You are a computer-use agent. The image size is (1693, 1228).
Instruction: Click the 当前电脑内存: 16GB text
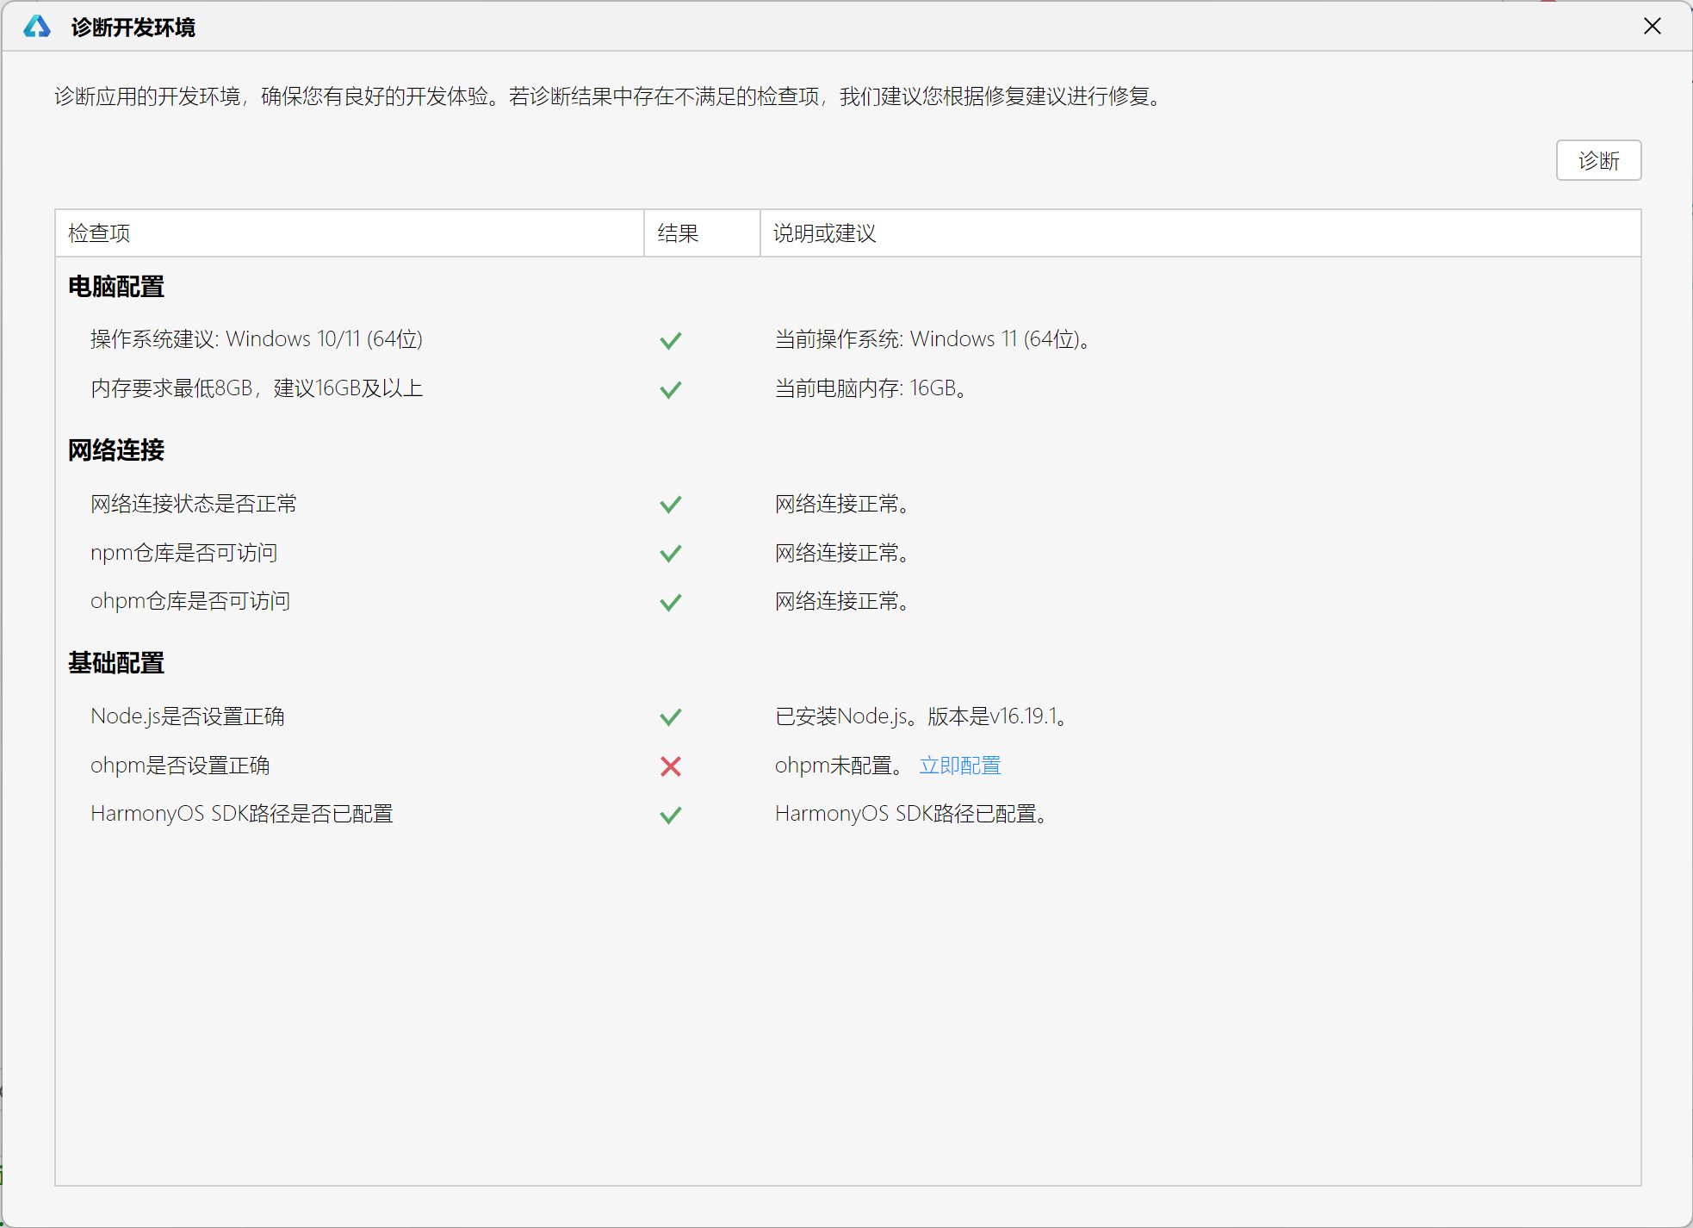point(871,388)
